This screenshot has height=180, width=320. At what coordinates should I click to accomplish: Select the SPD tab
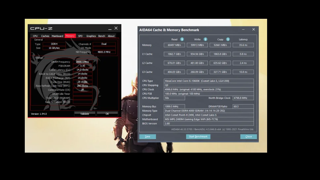click(80, 36)
